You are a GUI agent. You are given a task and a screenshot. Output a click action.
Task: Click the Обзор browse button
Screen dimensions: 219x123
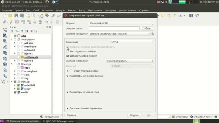tap(147, 28)
